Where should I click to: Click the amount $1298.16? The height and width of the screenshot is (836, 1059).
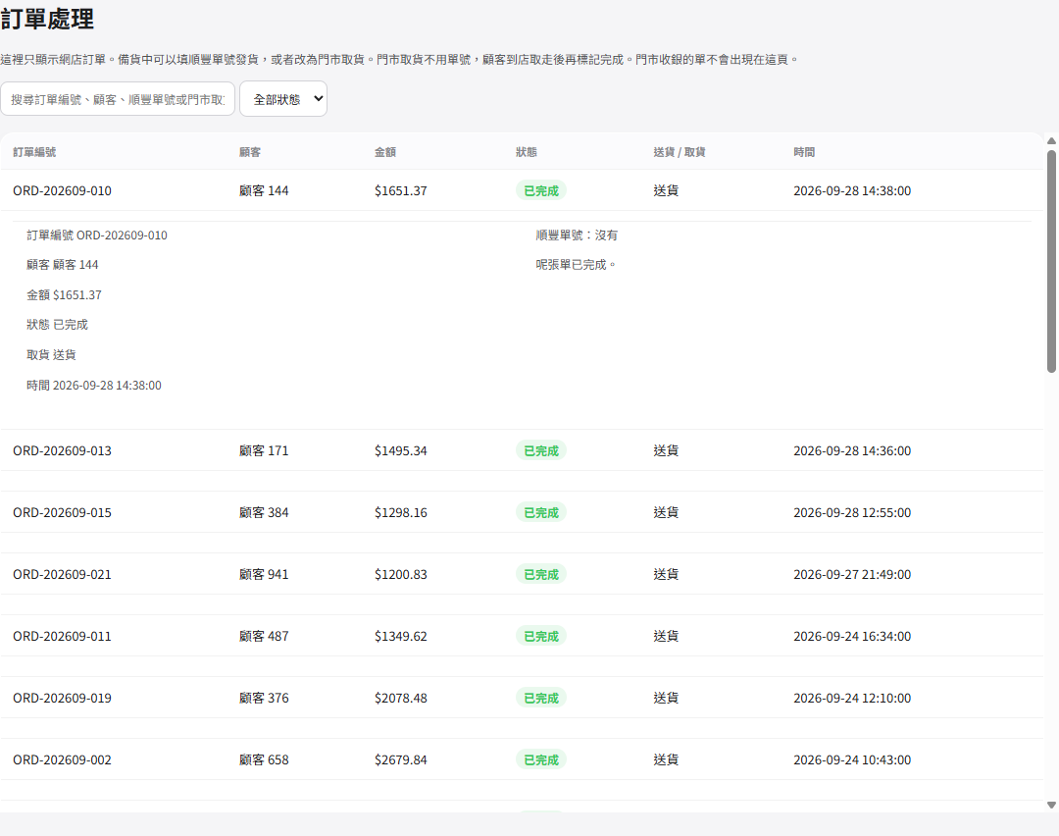click(x=401, y=512)
